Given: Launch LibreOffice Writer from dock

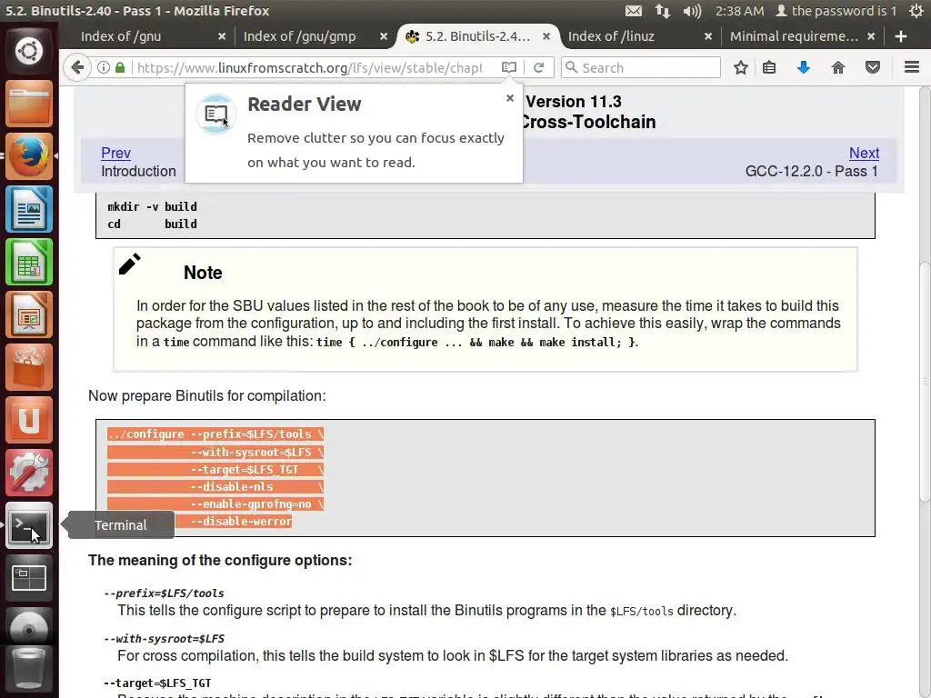Looking at the screenshot, I should (x=29, y=209).
